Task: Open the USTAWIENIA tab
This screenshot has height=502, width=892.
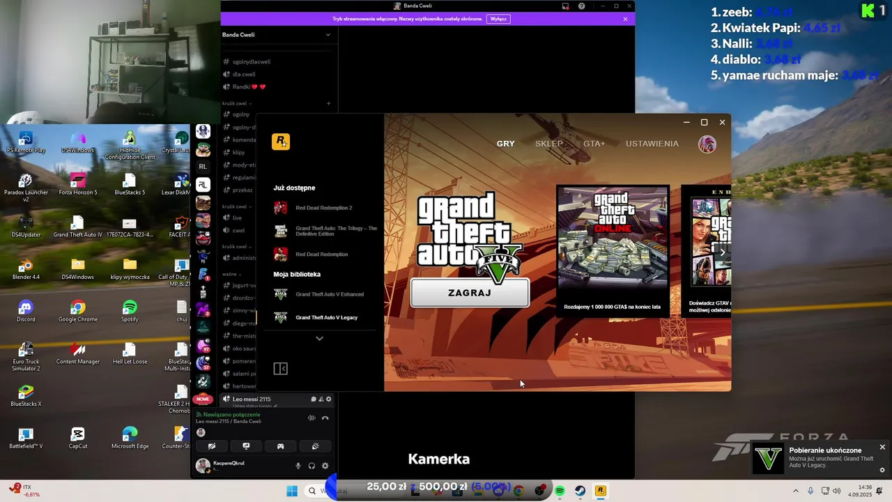Action: coord(652,144)
